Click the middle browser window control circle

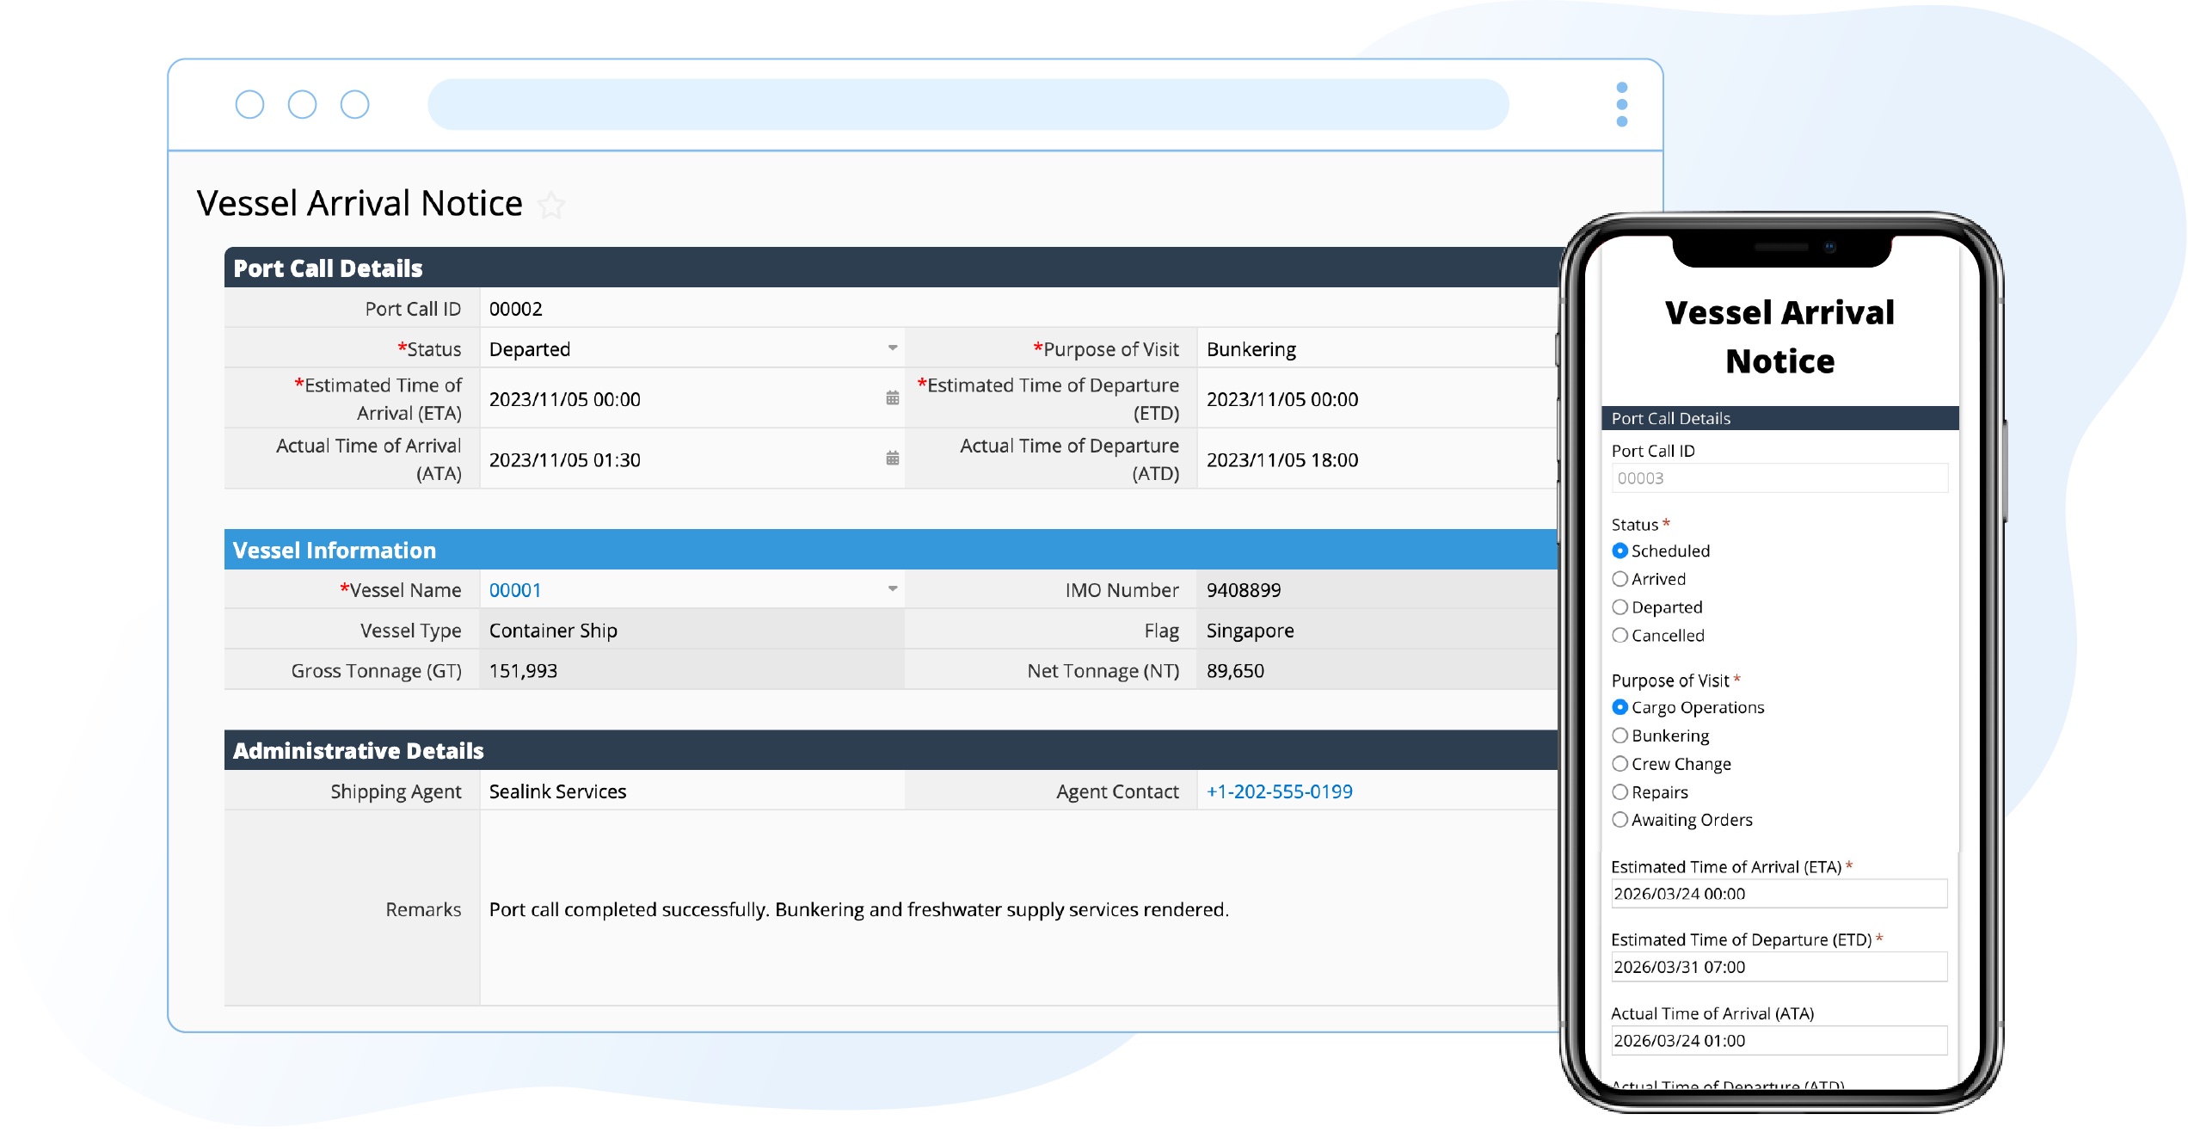(302, 104)
